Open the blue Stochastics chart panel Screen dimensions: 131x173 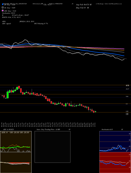pos(115,142)
